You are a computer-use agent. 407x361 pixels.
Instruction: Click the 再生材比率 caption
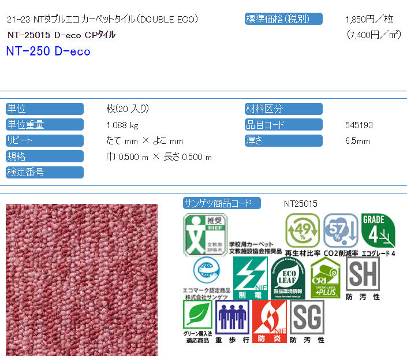[303, 253]
